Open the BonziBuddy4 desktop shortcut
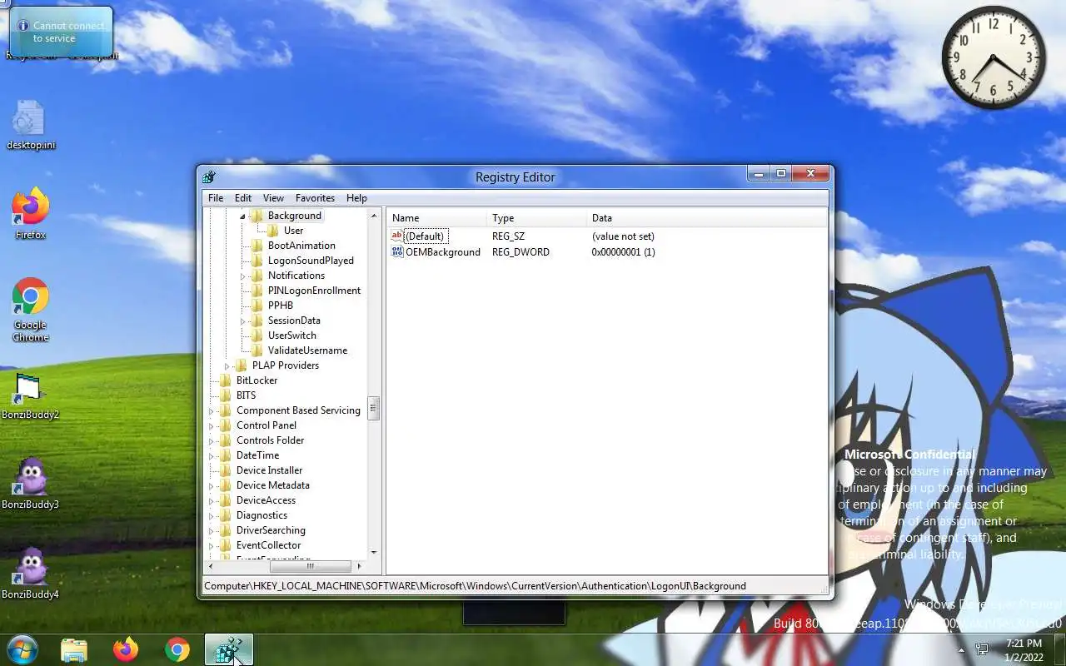1066x666 pixels. pyautogui.click(x=30, y=574)
